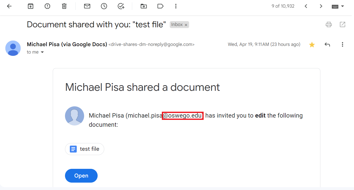Open the toolbar More options menu
Screen dimensions: 354x190
click(176, 6)
